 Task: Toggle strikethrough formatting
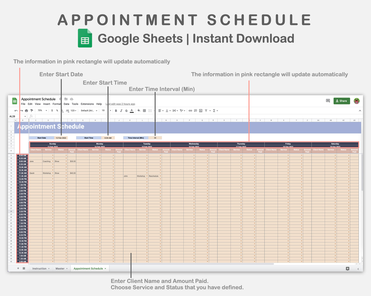pyautogui.click(x=126, y=110)
